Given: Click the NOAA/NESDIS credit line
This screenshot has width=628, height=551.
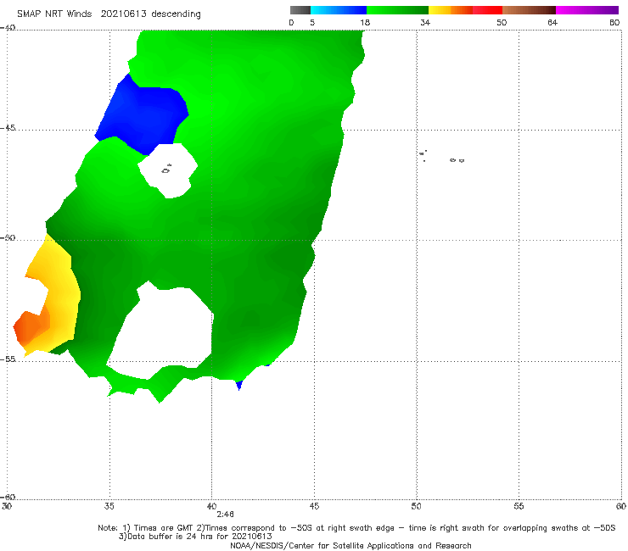Looking at the screenshot, I should [x=350, y=545].
